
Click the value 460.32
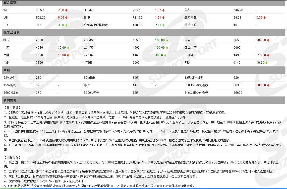click(x=137, y=25)
